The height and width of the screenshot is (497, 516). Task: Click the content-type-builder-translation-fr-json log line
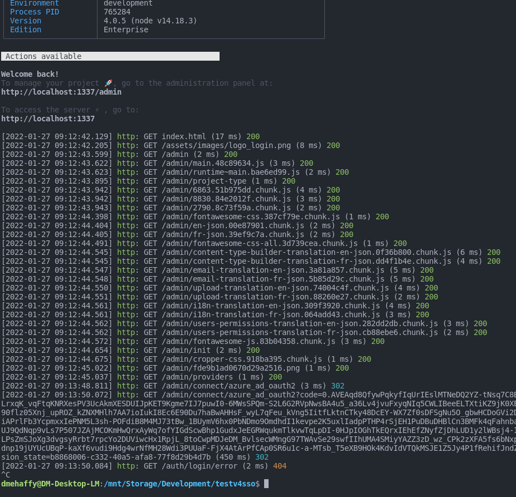pos(251,261)
